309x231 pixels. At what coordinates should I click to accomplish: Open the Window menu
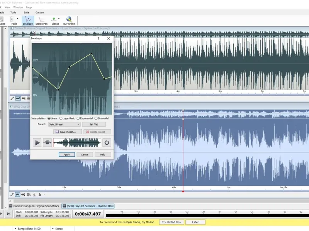[x=18, y=7]
